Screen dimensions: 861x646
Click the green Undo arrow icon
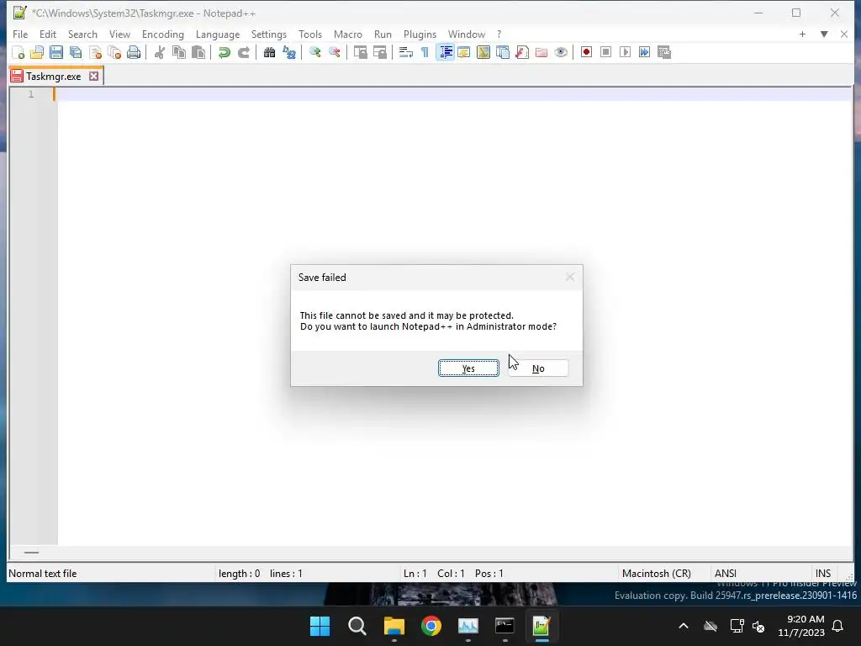(224, 52)
